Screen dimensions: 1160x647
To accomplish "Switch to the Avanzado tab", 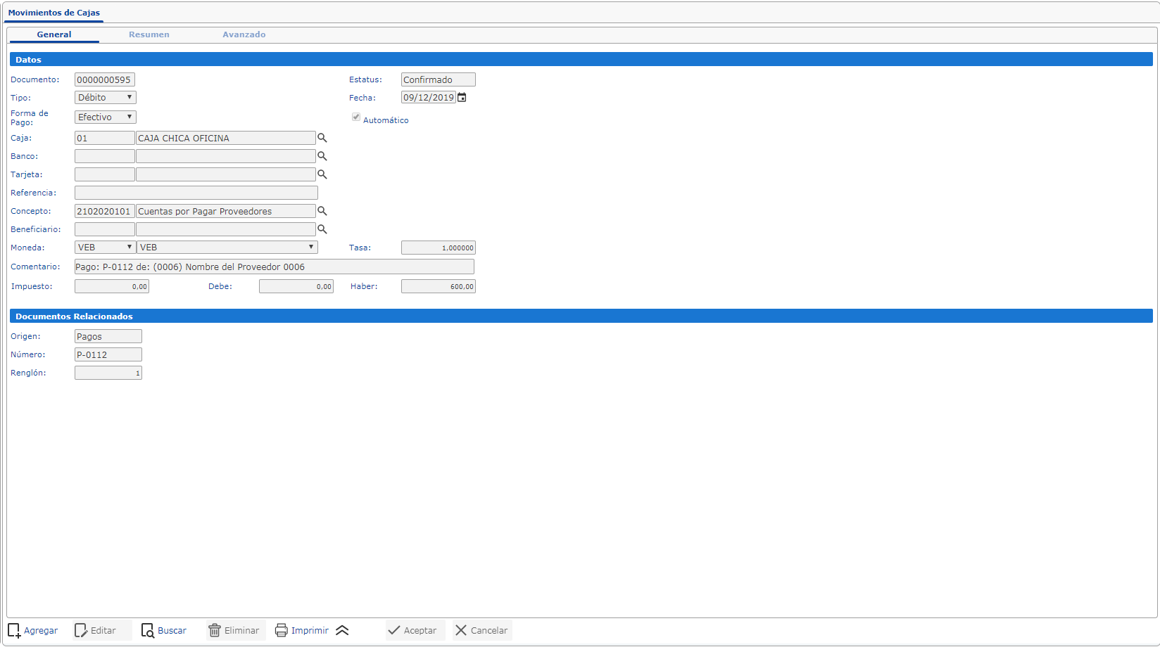I will (244, 34).
